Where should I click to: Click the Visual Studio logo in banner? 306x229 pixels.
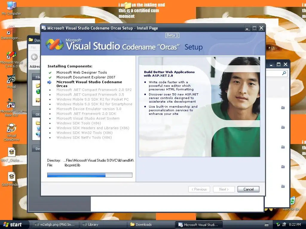click(54, 44)
